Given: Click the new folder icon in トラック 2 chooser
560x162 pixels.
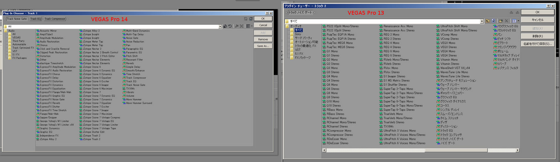Looking at the screenshot, I should (501, 21).
